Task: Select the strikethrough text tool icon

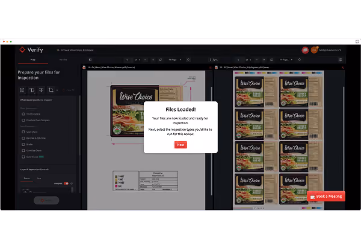Action: point(41,90)
